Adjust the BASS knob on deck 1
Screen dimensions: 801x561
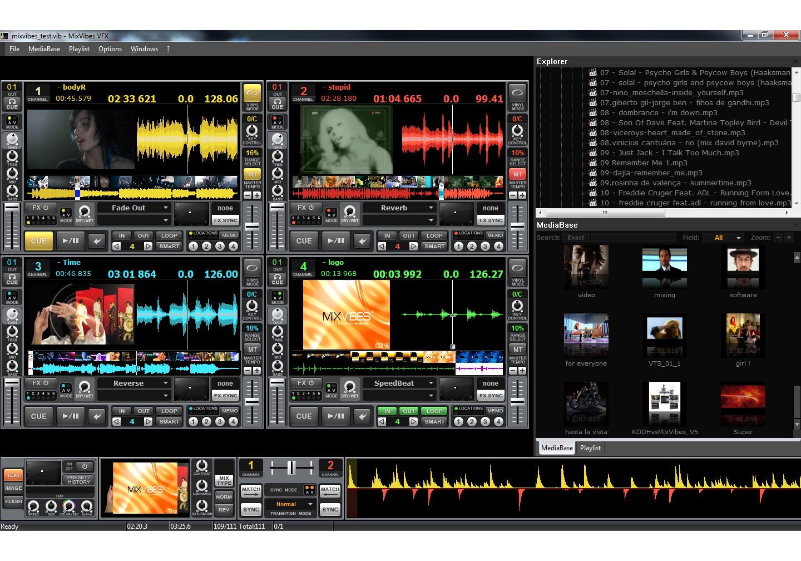12,191
